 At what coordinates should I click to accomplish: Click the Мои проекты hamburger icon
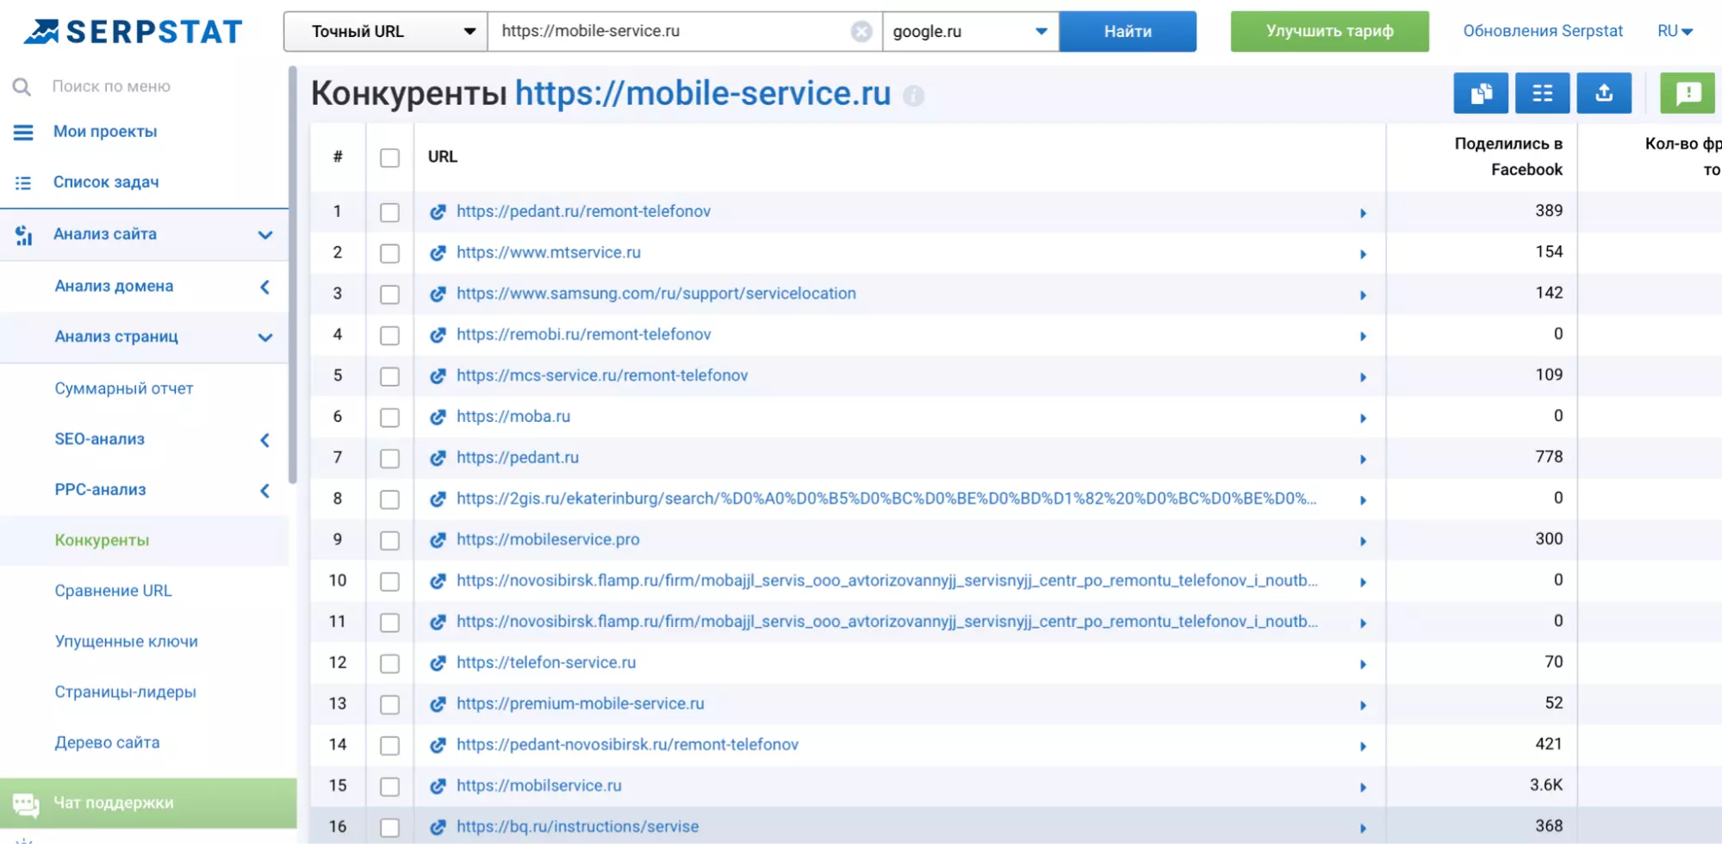coord(23,133)
